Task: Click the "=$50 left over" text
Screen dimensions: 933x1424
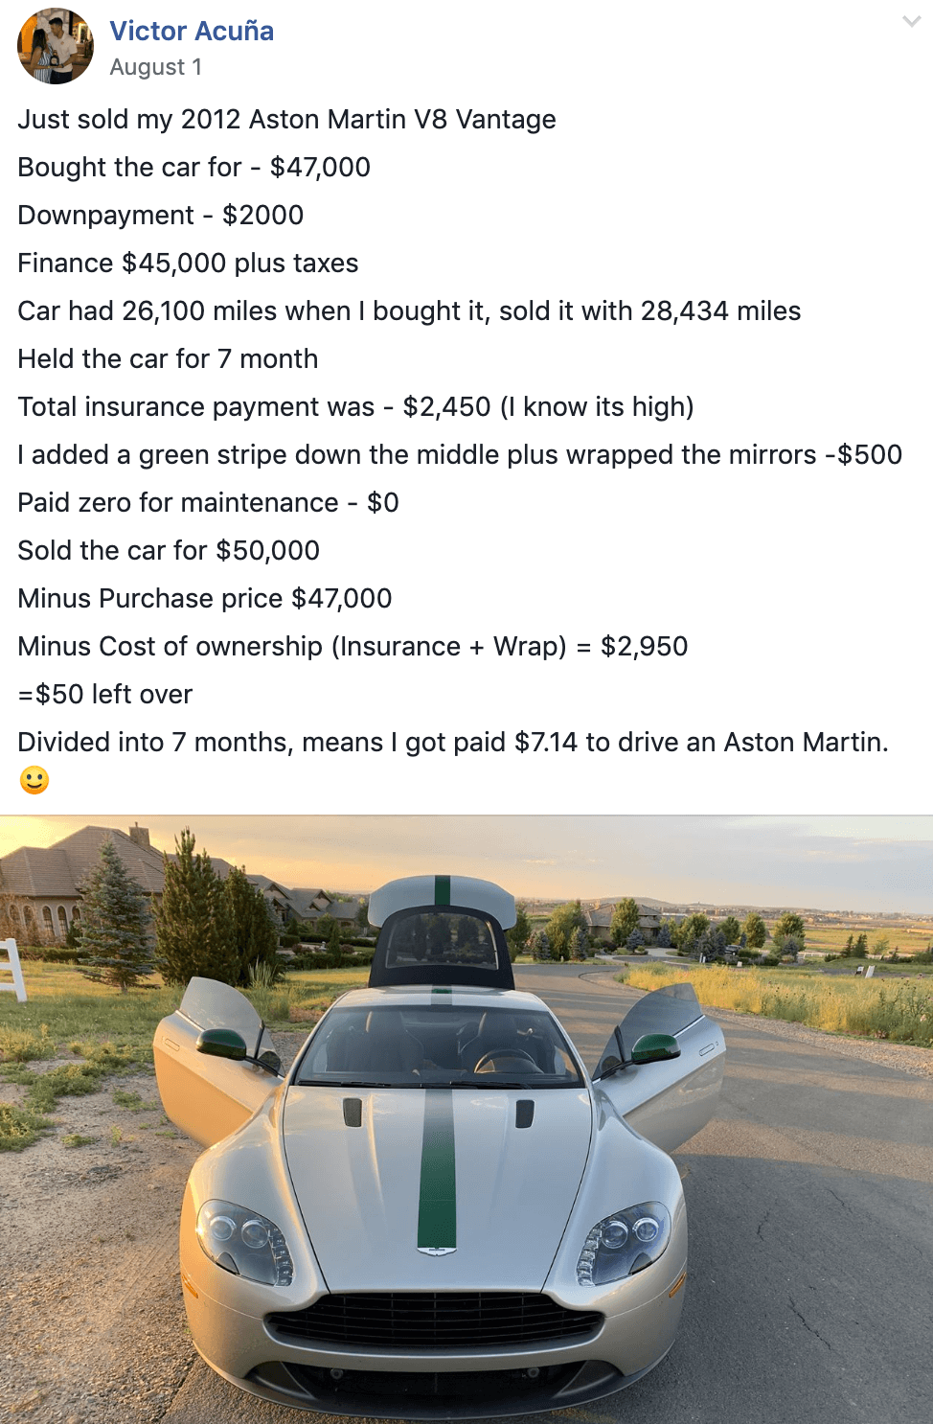Action: point(105,695)
